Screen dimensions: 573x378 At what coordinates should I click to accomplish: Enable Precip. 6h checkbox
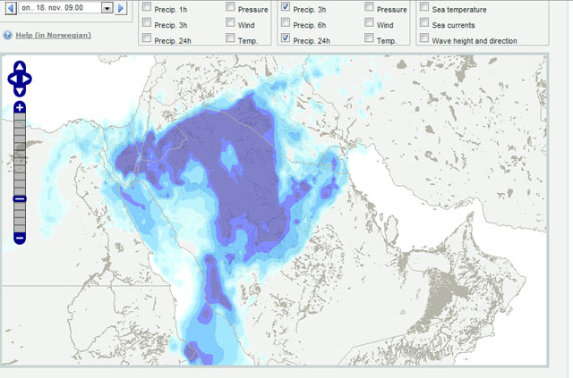286,22
